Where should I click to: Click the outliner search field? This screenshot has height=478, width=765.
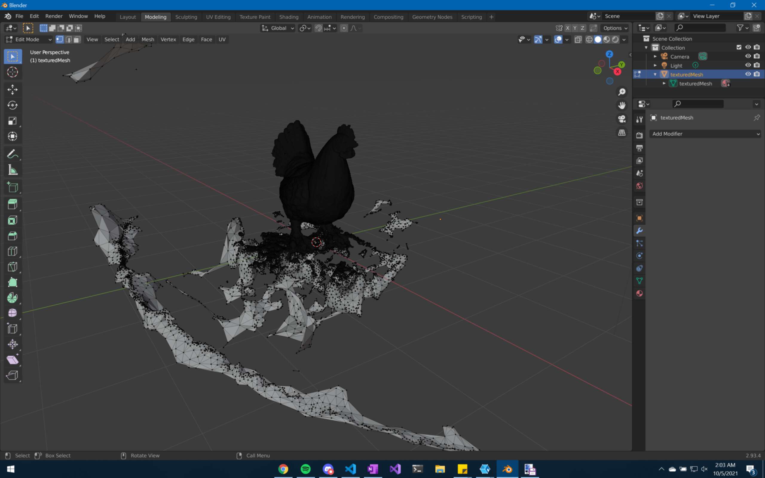pyautogui.click(x=700, y=28)
